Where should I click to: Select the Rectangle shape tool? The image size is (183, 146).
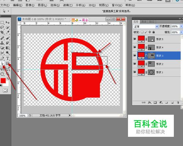[8, 63]
